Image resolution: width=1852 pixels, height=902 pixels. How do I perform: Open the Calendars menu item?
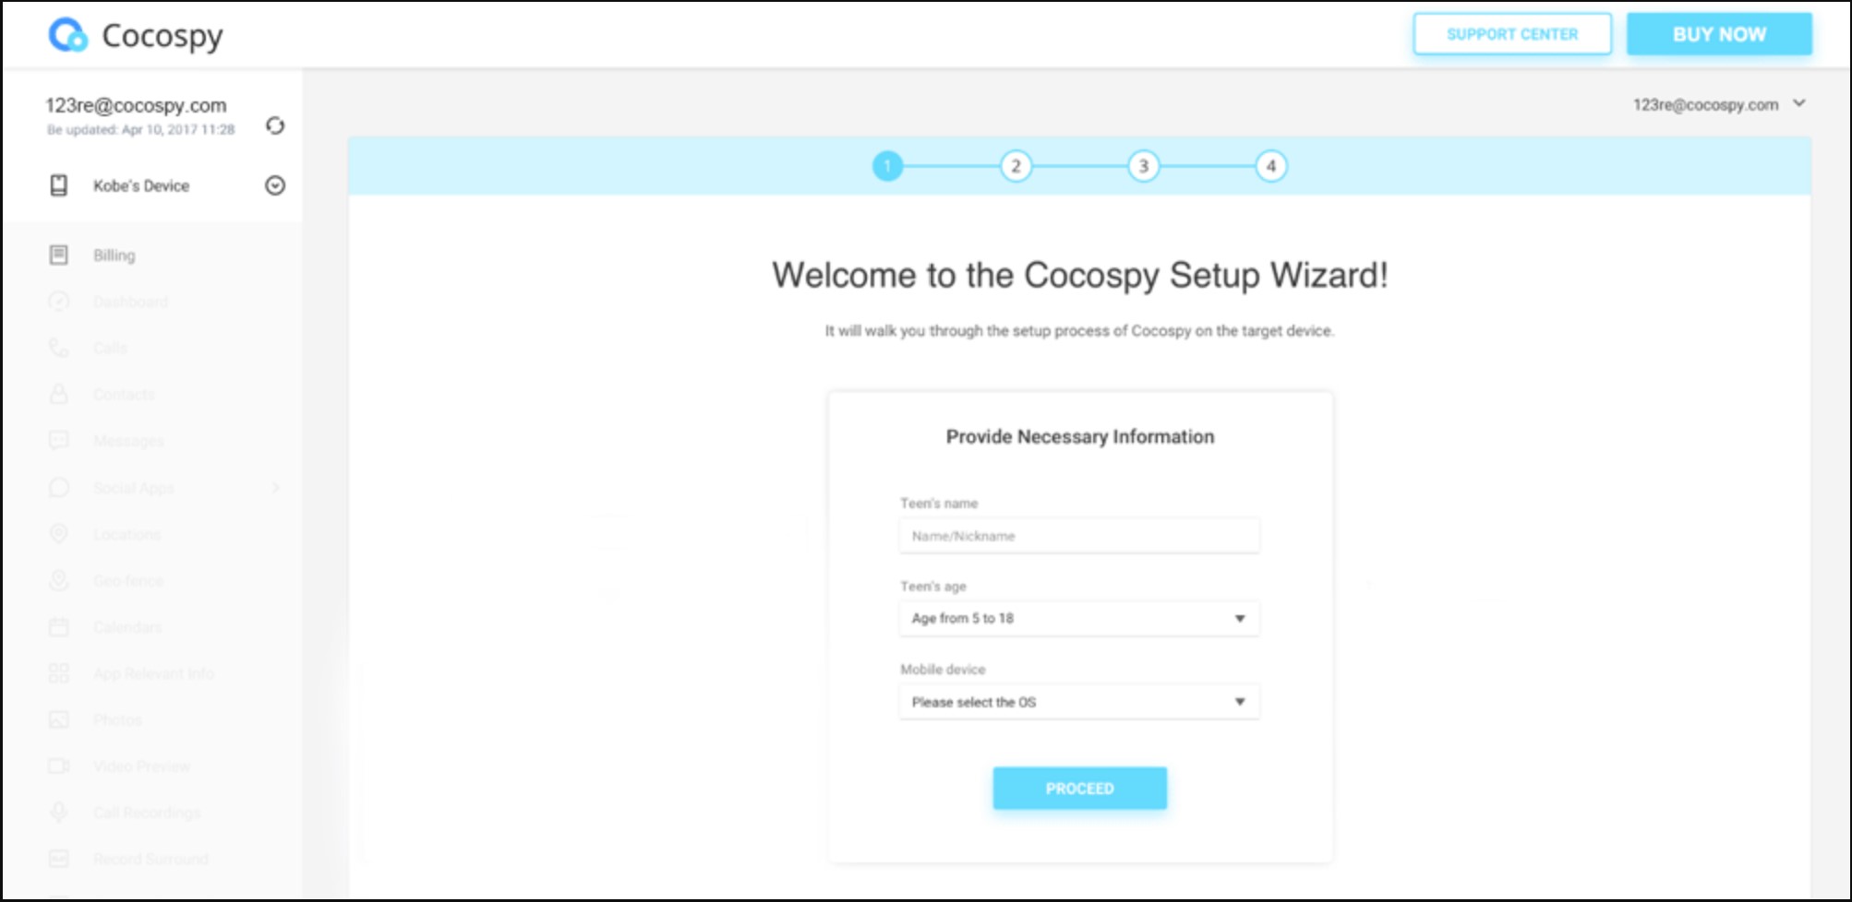pos(127,627)
